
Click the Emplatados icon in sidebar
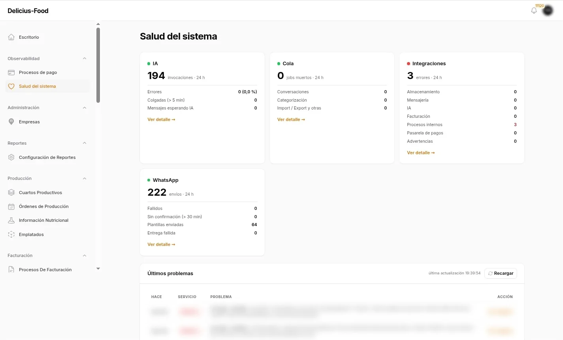tap(11, 234)
